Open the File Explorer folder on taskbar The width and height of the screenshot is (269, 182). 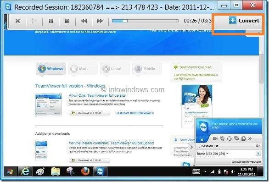pos(56,171)
